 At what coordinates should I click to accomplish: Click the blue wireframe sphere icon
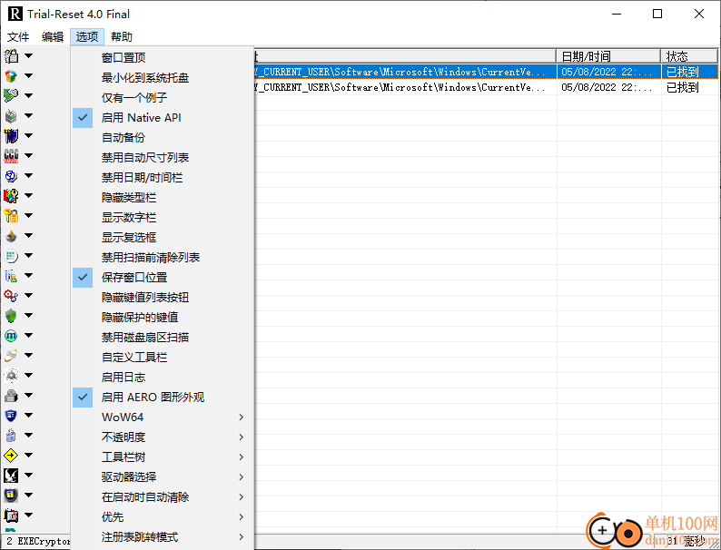(x=11, y=175)
